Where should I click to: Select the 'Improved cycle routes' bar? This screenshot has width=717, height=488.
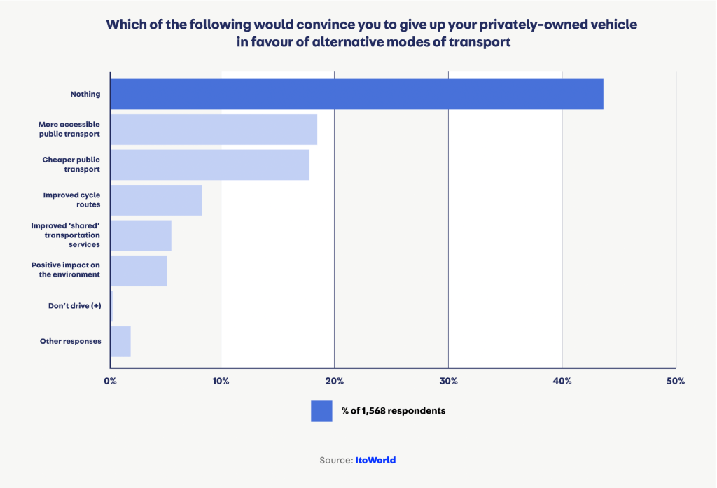tap(157, 200)
